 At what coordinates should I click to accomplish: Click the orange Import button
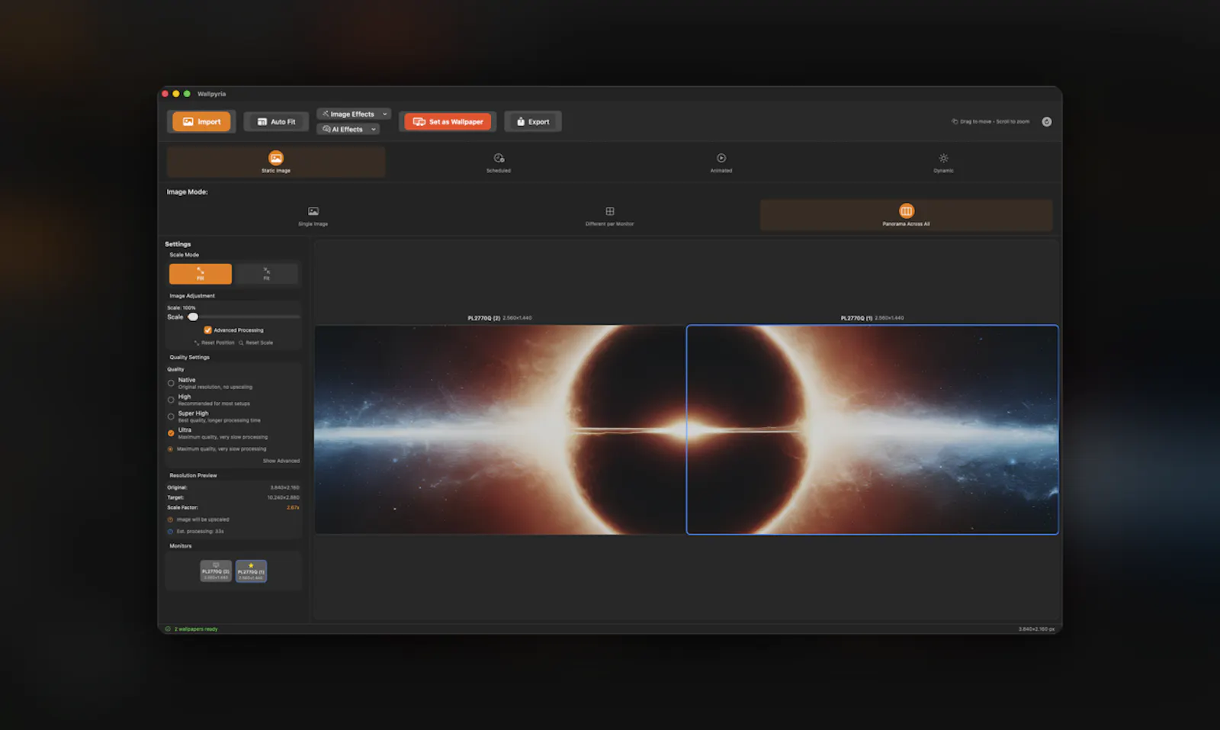[201, 121]
